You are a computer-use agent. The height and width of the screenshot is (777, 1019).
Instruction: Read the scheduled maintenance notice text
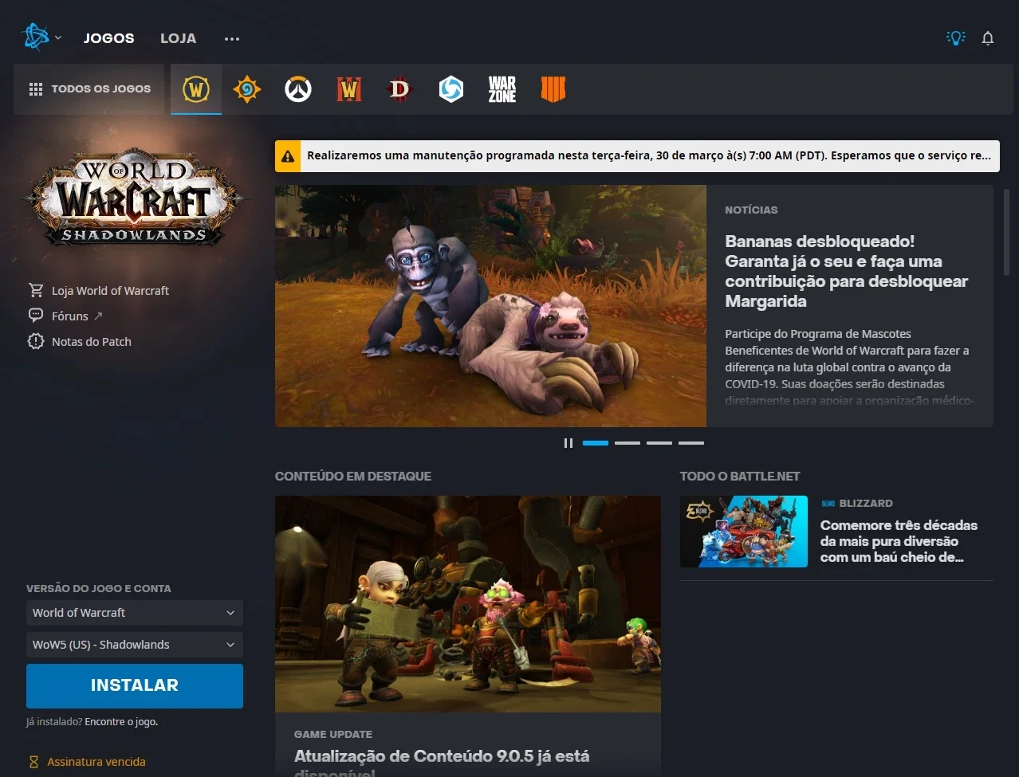[x=649, y=156]
